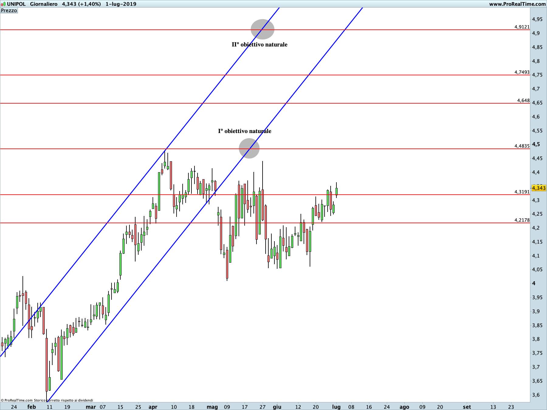This screenshot has height=410, width=547.
Task: Click the ago month label on time axis
Action: pos(404,407)
